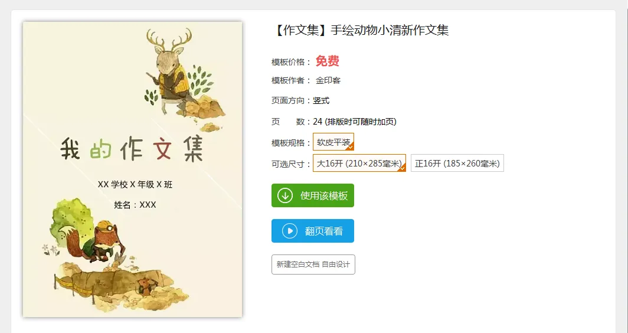628x333 pixels.
Task: Click the play icon on 翻页看看
Action: 290,231
